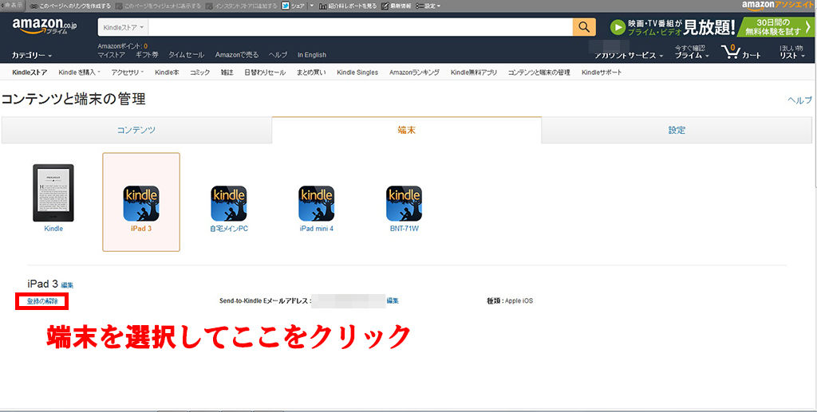Click the 非表示 toggle in associate toolbar
Image resolution: width=817 pixels, height=412 pixels.
click(x=13, y=6)
